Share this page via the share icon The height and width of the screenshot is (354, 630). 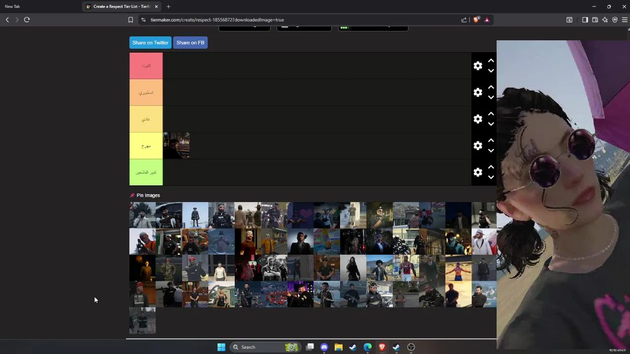tap(464, 20)
